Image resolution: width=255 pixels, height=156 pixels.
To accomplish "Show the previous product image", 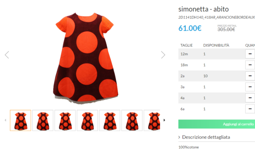I will tap(7, 55).
